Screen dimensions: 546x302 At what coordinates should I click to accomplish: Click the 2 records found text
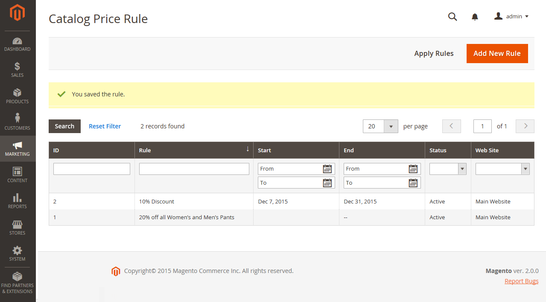[x=162, y=126]
